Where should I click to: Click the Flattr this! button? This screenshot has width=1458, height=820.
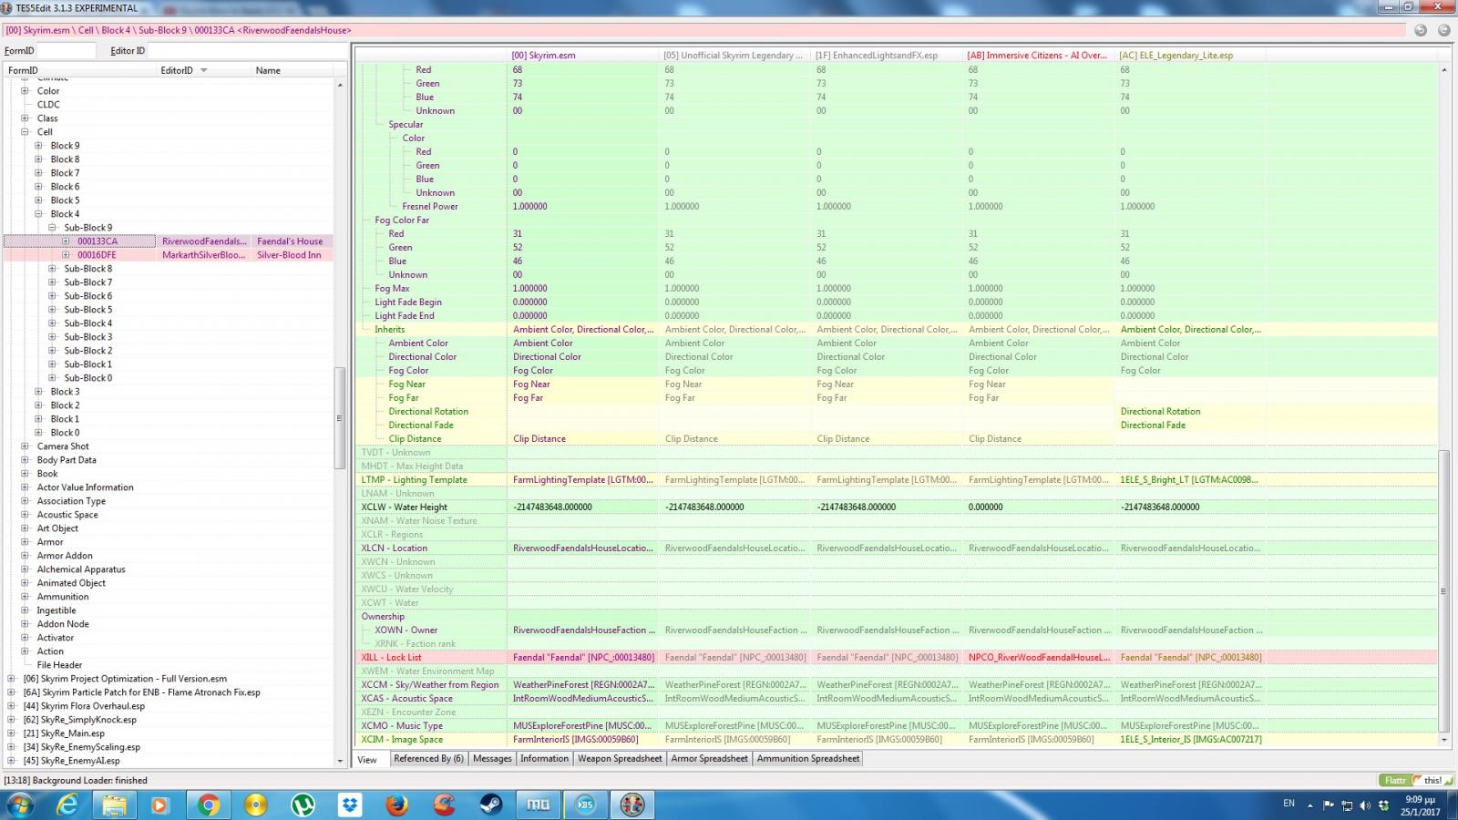point(1416,780)
